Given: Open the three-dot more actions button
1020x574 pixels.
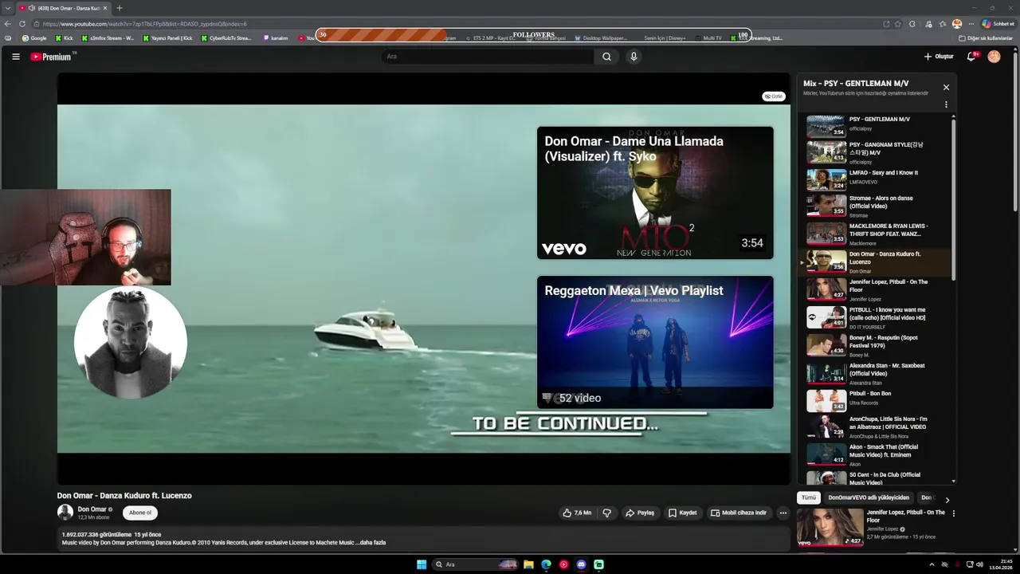Looking at the screenshot, I should (x=783, y=513).
